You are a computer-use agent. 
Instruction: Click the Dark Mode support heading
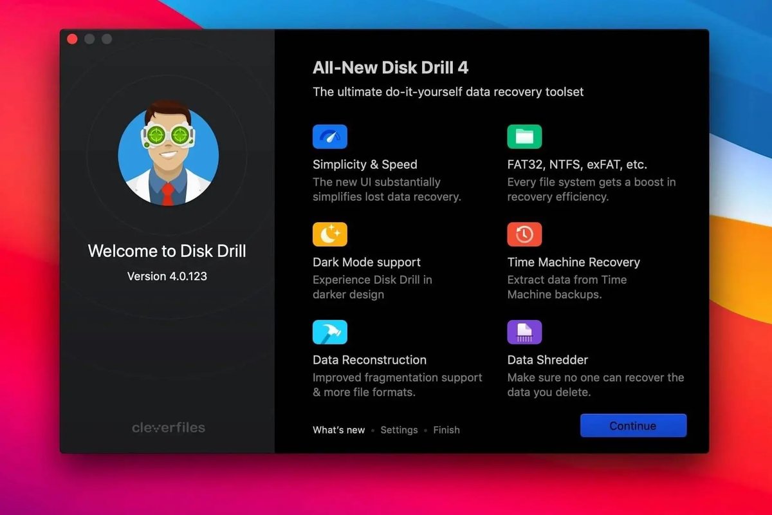coord(366,262)
